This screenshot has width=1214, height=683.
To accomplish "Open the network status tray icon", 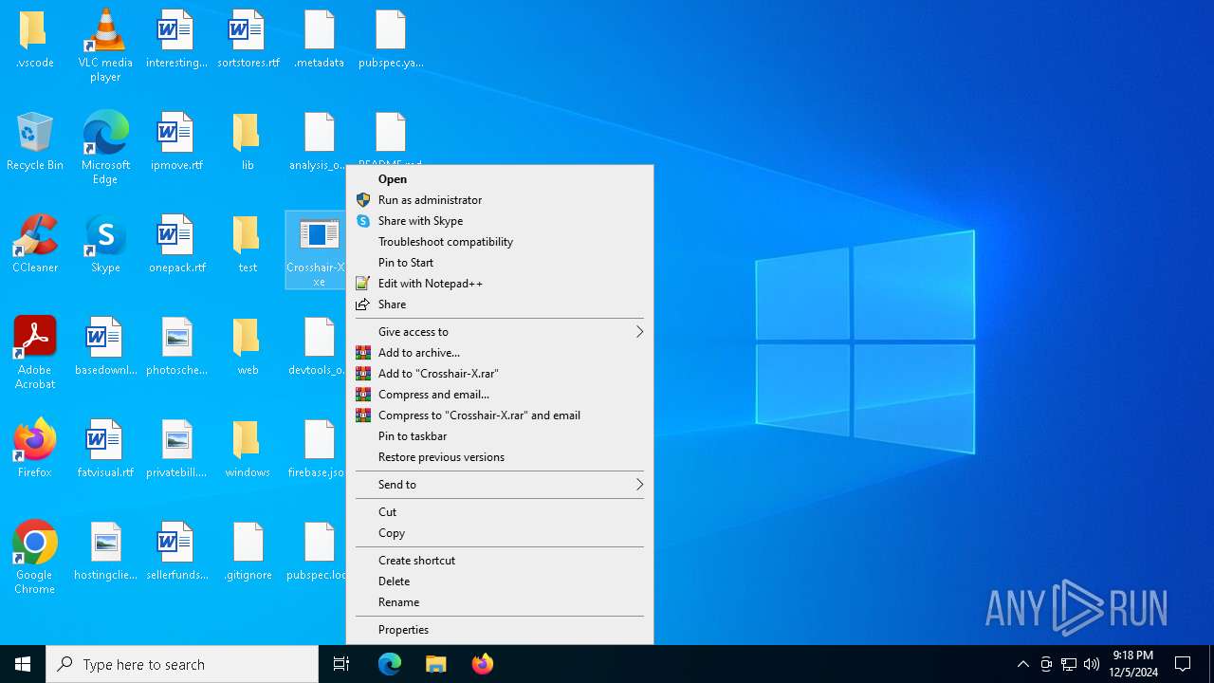I will (1069, 664).
